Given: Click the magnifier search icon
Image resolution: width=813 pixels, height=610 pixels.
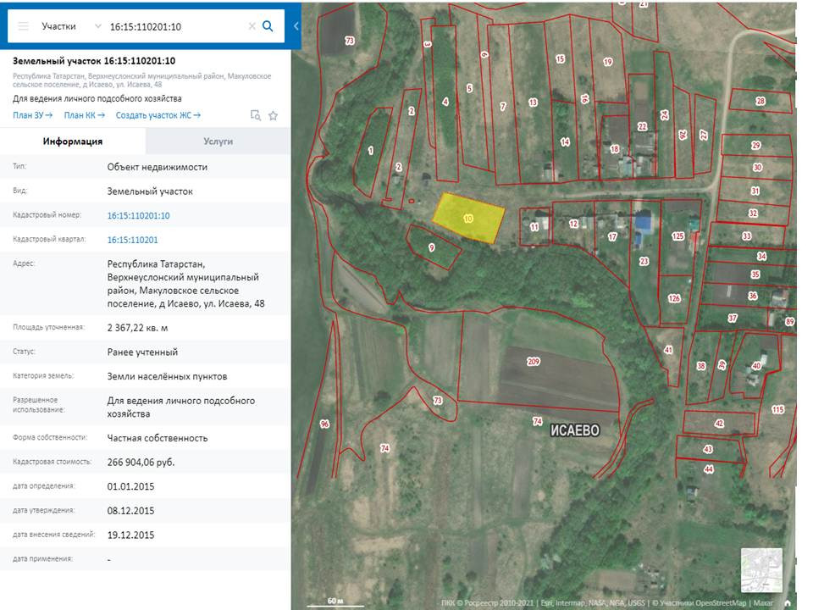Looking at the screenshot, I should [268, 26].
